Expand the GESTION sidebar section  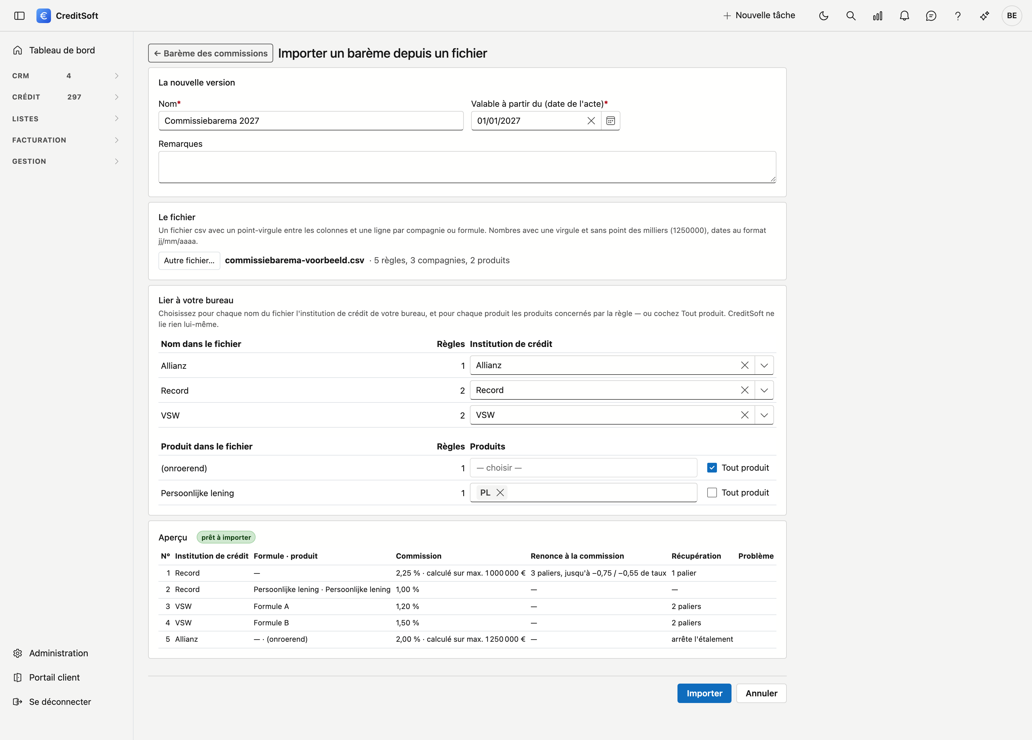[x=66, y=161]
